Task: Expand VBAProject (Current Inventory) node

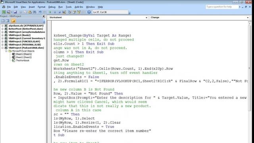Action: pyautogui.click(x=2, y=38)
